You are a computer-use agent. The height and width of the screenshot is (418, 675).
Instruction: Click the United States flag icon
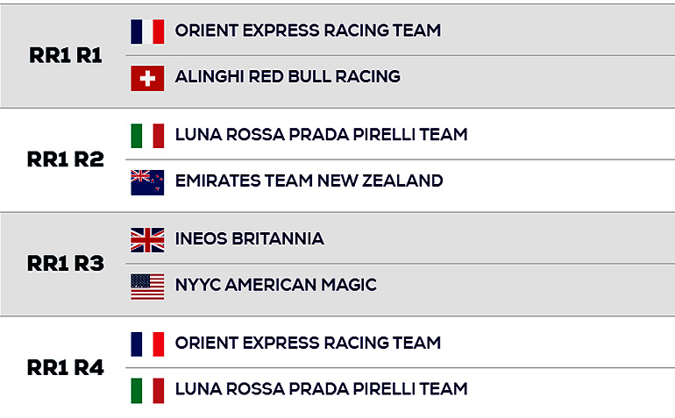pos(147,286)
